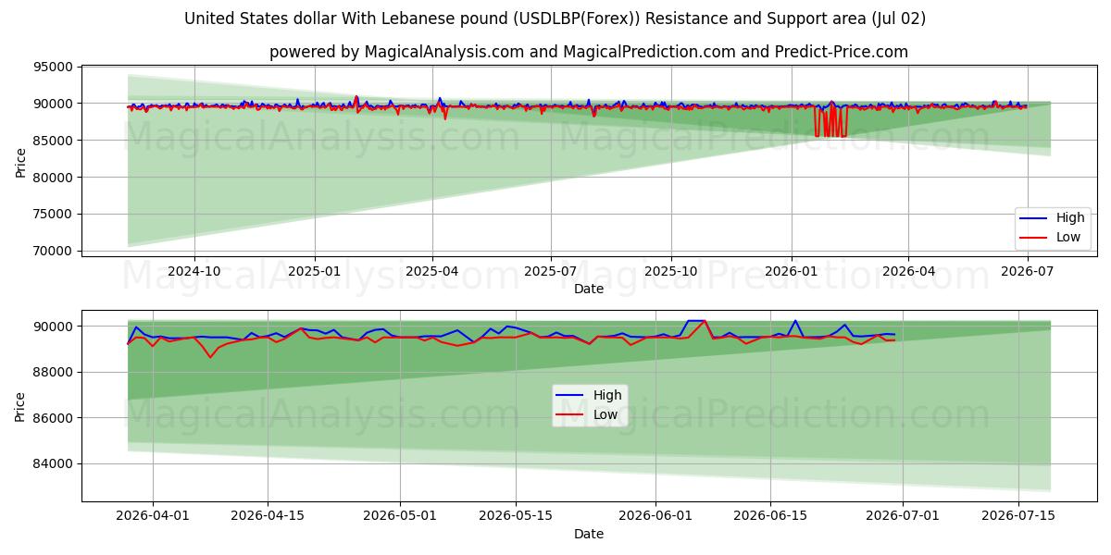Image resolution: width=1111 pixels, height=555 pixels.
Task: Click the 2026-04-01 date tick label
Action: pyautogui.click(x=153, y=515)
